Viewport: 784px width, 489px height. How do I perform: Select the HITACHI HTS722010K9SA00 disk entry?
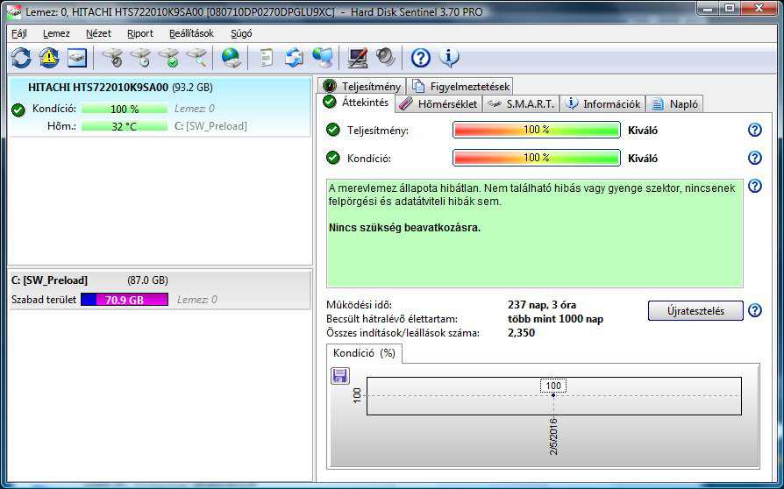[160, 106]
